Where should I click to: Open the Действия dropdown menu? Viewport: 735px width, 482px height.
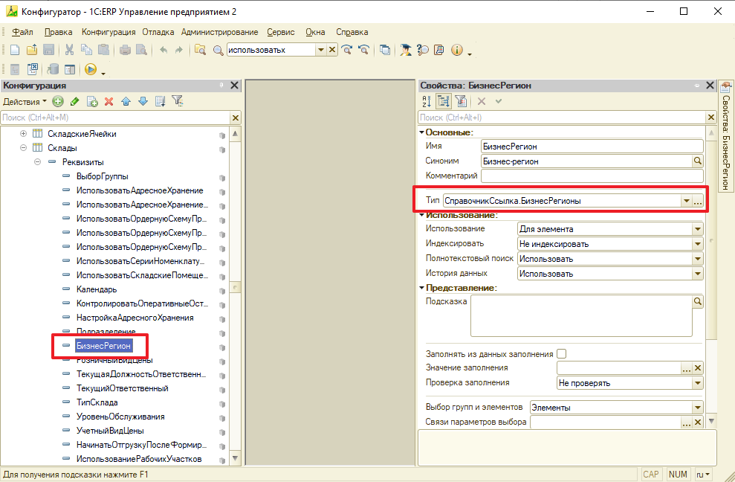[x=25, y=101]
